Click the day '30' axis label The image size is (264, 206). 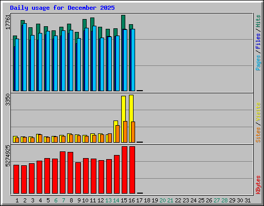pyautogui.click(x=240, y=200)
